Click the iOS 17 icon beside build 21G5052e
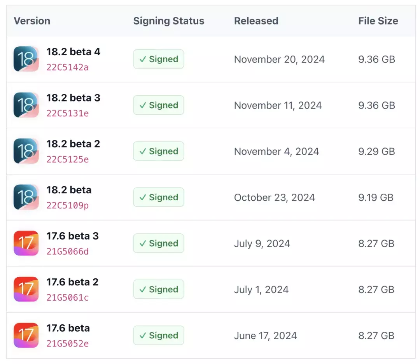Screen dimensions: 420x364 point(26,335)
